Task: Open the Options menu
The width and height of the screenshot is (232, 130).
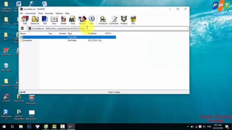Action: point(59,13)
